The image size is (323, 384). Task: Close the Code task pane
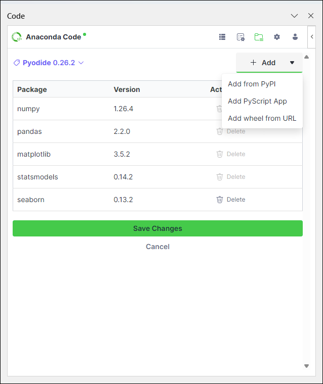pos(311,16)
